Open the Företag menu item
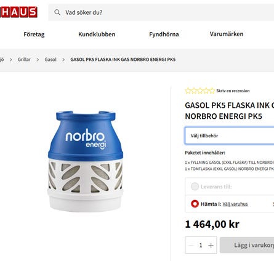The image size is (274, 274). pyautogui.click(x=34, y=34)
